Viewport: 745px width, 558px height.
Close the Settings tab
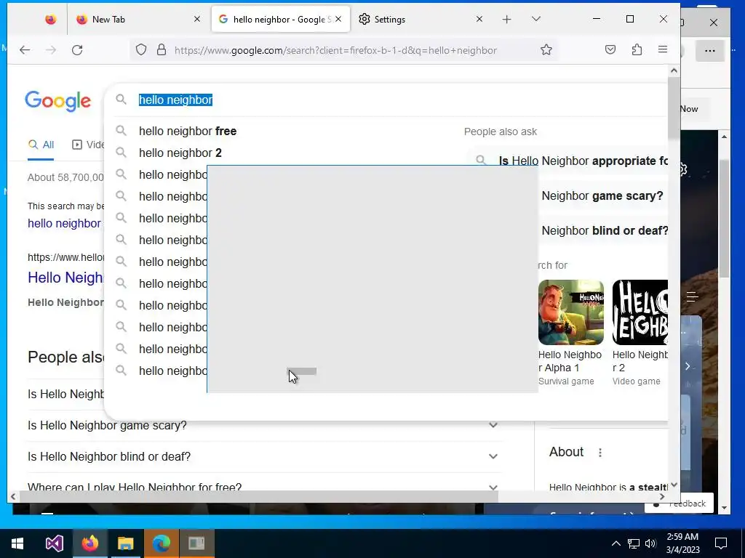(x=479, y=19)
